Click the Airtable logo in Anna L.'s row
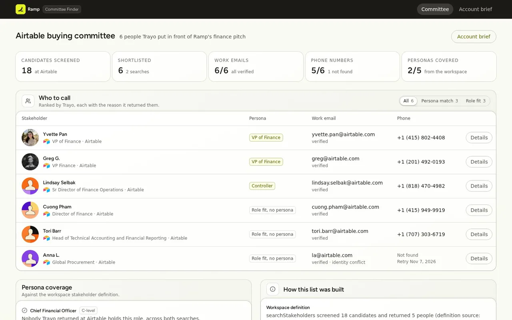Image resolution: width=512 pixels, height=320 pixels. click(46, 262)
